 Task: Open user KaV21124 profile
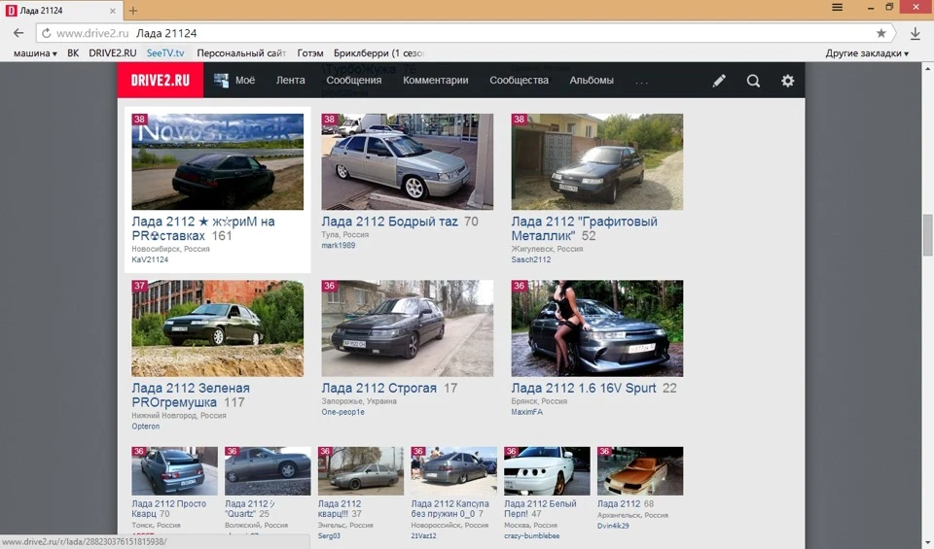150,260
